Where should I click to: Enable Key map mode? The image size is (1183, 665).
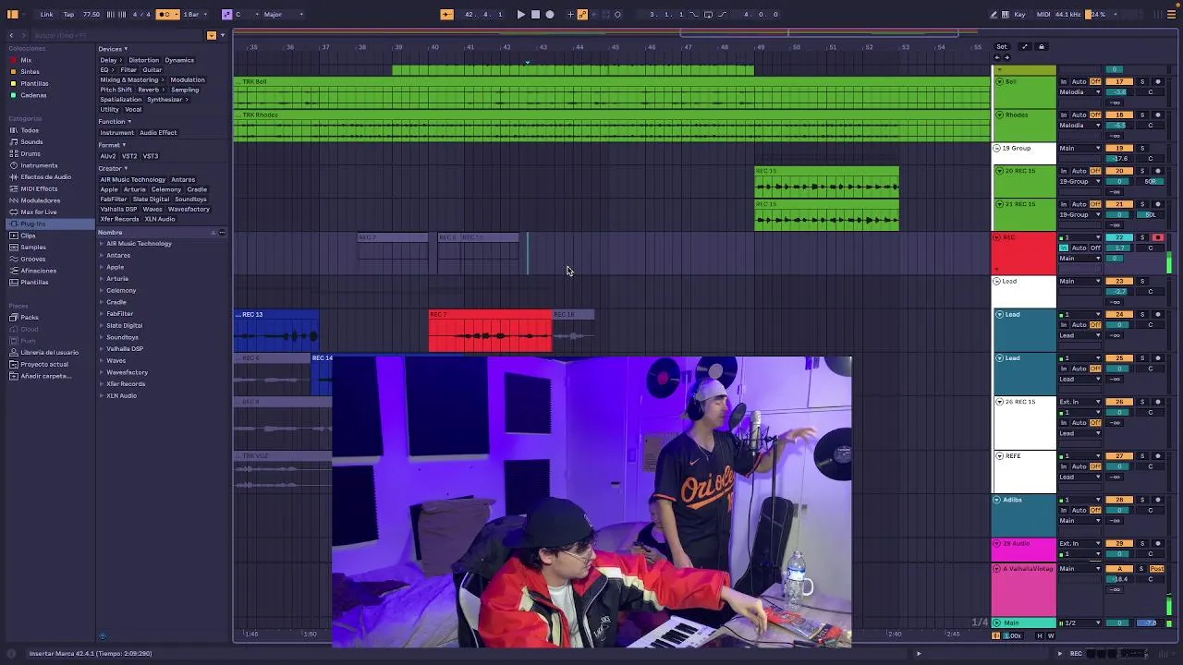tap(1019, 14)
